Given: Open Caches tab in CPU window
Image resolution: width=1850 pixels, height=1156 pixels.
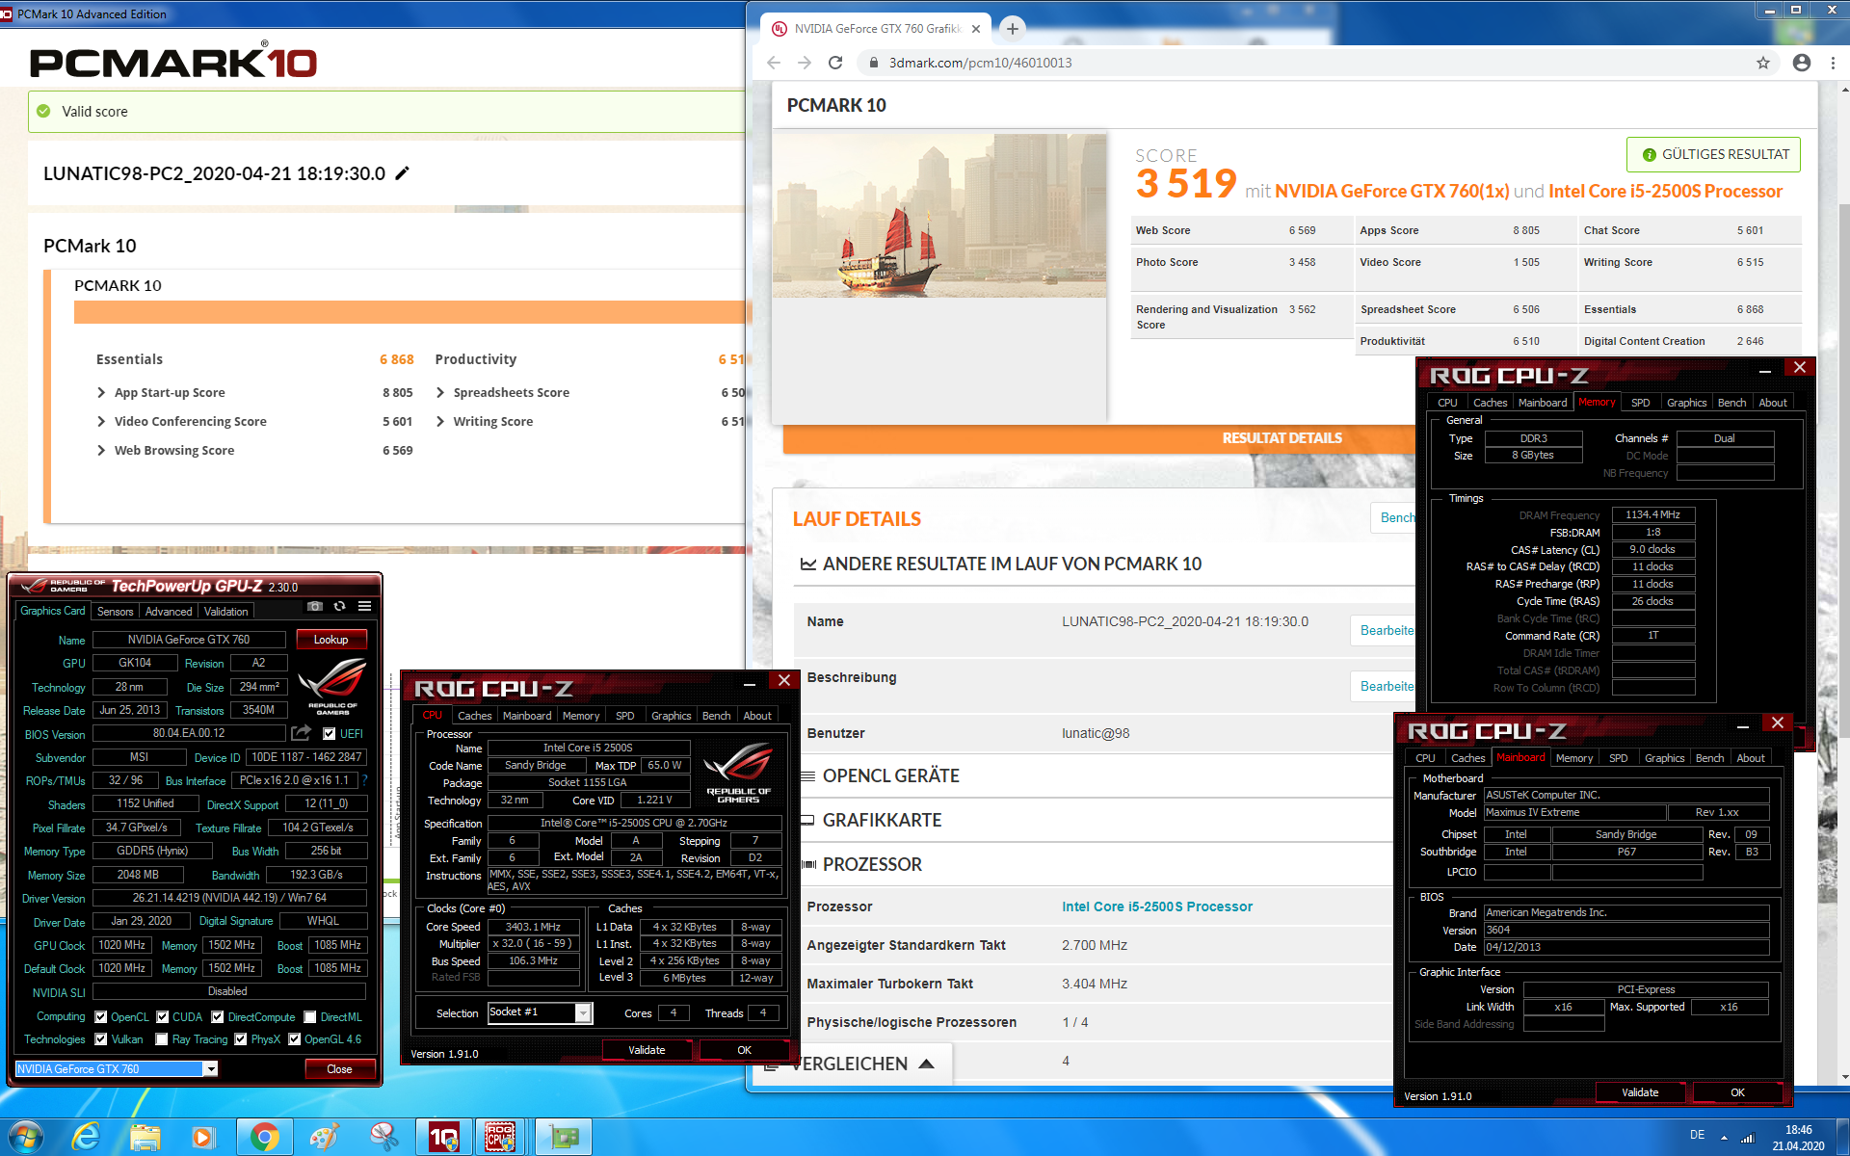Looking at the screenshot, I should [x=475, y=716].
